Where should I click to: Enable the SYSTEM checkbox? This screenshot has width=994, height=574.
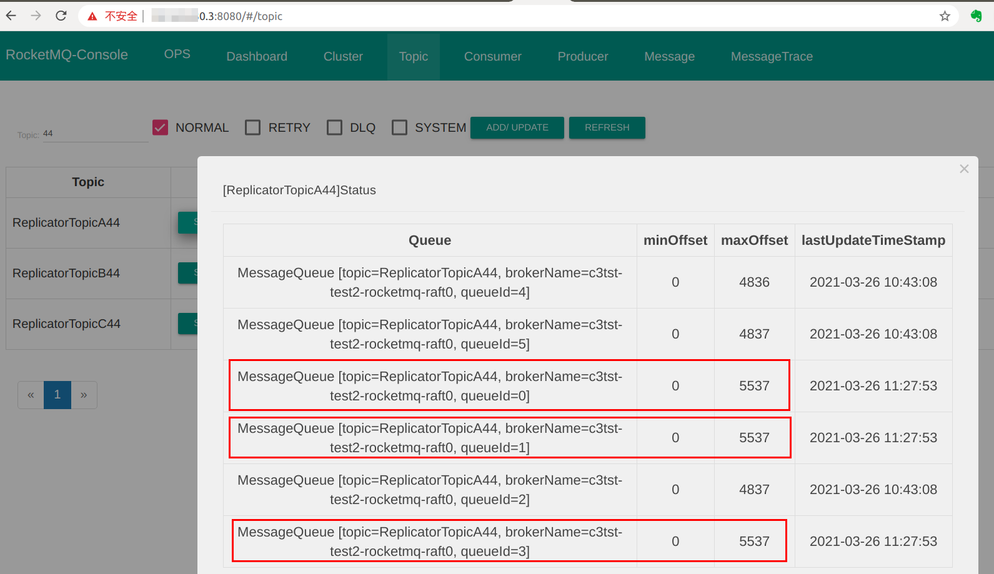(x=400, y=127)
